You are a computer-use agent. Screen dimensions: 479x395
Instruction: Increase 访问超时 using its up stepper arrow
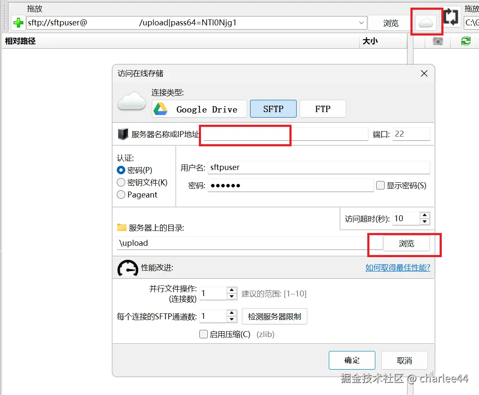424,216
